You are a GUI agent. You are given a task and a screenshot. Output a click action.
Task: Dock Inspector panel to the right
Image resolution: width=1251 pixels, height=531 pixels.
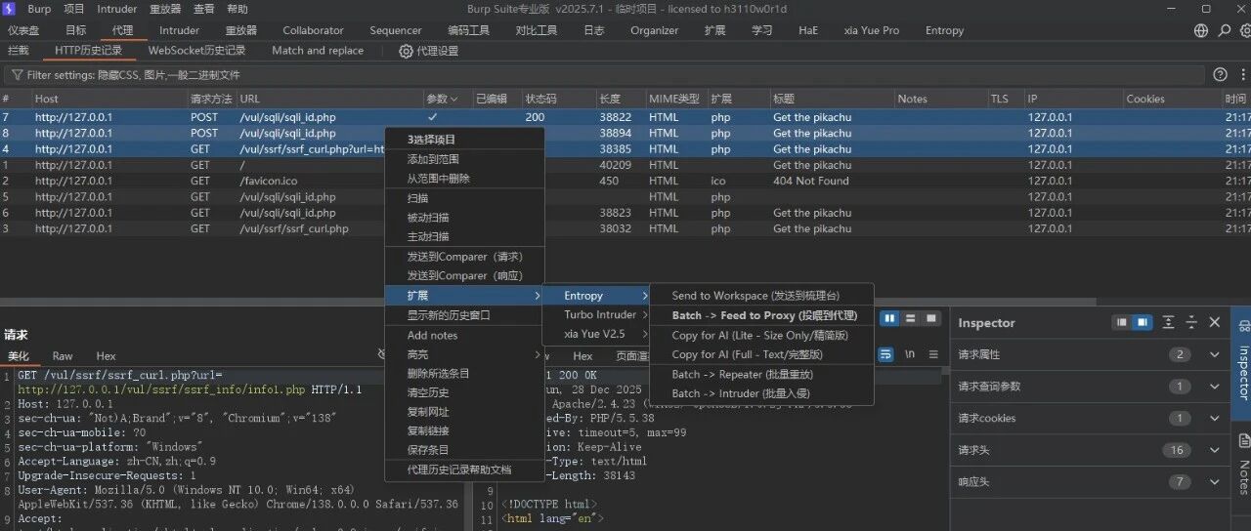pyautogui.click(x=1141, y=322)
